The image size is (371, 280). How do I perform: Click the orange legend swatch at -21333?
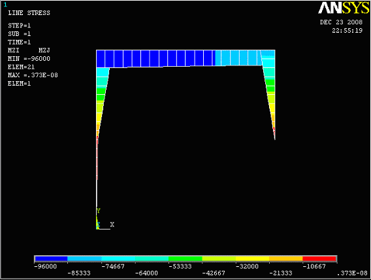click(286, 258)
